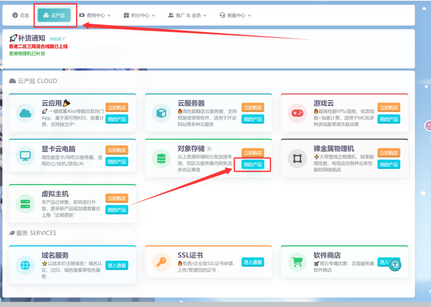Viewport: 431px width, 307px height.
Task: Expand the 积分中心 dropdown menu
Action: (139, 16)
